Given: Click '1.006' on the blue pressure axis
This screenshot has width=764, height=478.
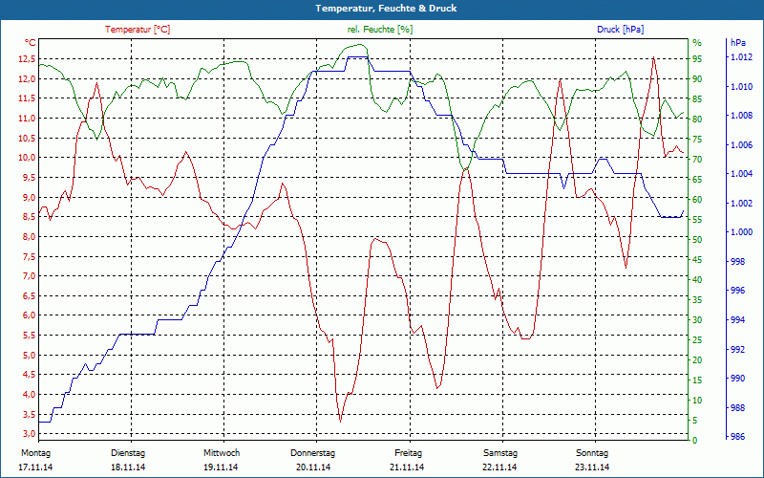Looking at the screenshot, I should tap(741, 145).
